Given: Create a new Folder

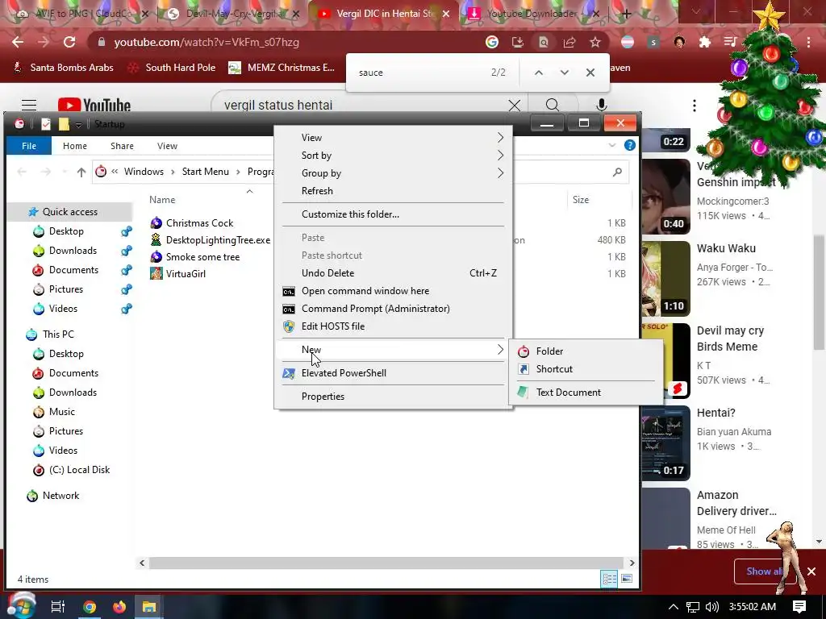Looking at the screenshot, I should (x=586, y=351).
